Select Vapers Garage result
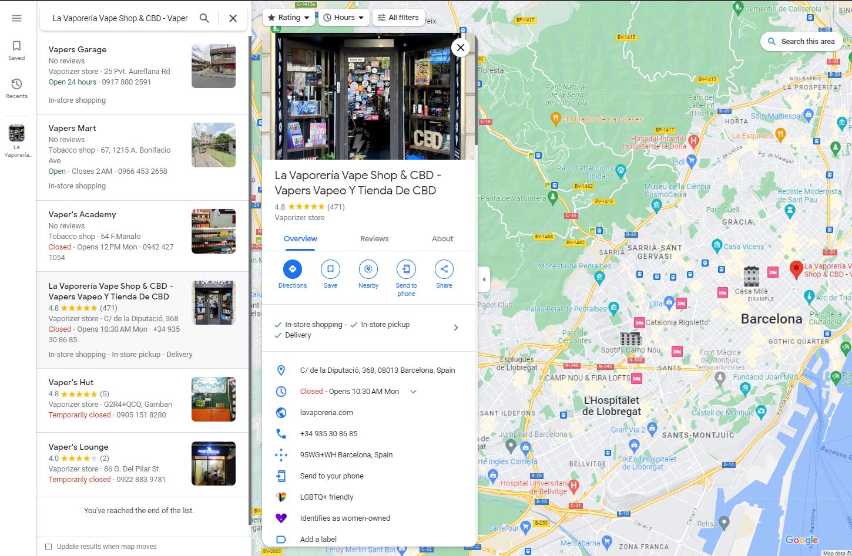 point(142,75)
